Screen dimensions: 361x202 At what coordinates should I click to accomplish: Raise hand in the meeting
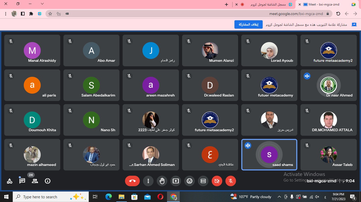point(162,181)
